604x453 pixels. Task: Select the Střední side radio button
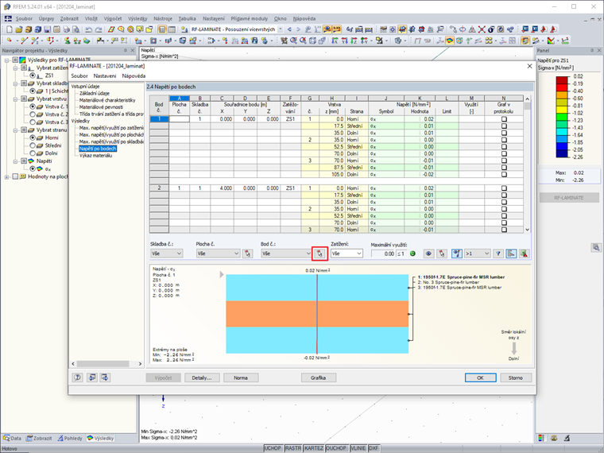tap(33, 145)
